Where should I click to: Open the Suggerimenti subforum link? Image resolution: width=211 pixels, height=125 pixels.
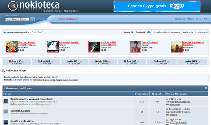click(43, 104)
